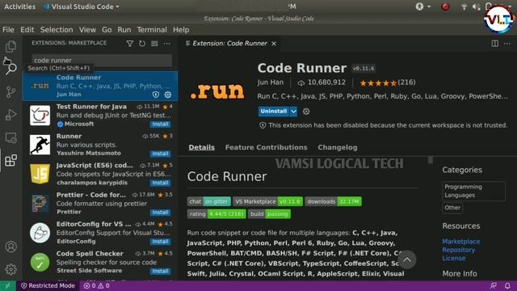The height and width of the screenshot is (291, 517).
Task: Click the Code Runner .run logo
Action: (217, 91)
